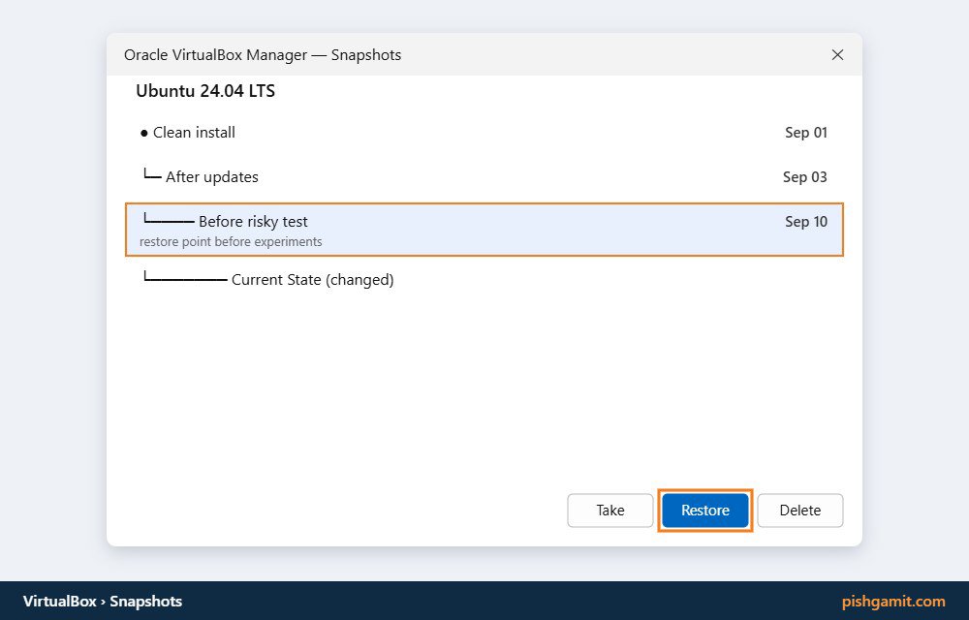
Task: Click the Take snapshot button
Action: click(x=610, y=511)
